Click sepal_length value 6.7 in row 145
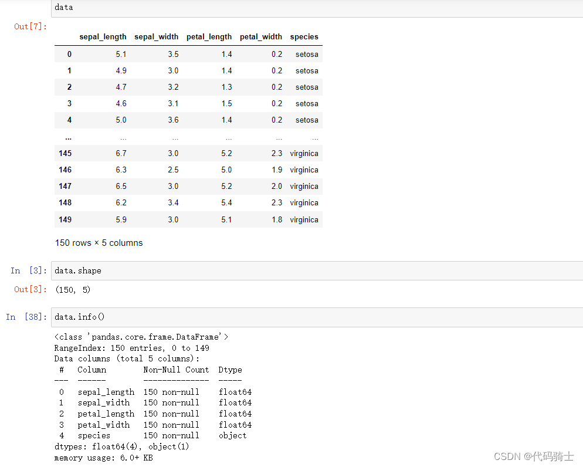 click(x=121, y=153)
